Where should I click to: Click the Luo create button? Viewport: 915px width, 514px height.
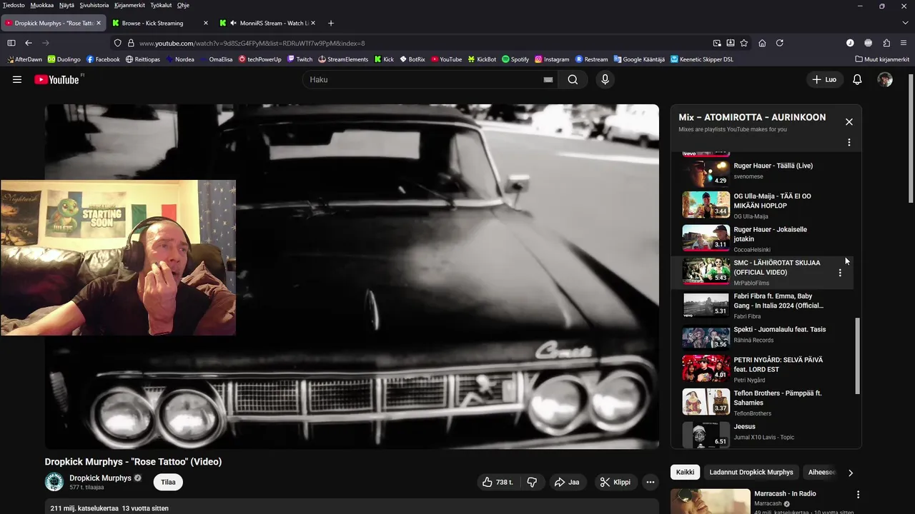(824, 80)
